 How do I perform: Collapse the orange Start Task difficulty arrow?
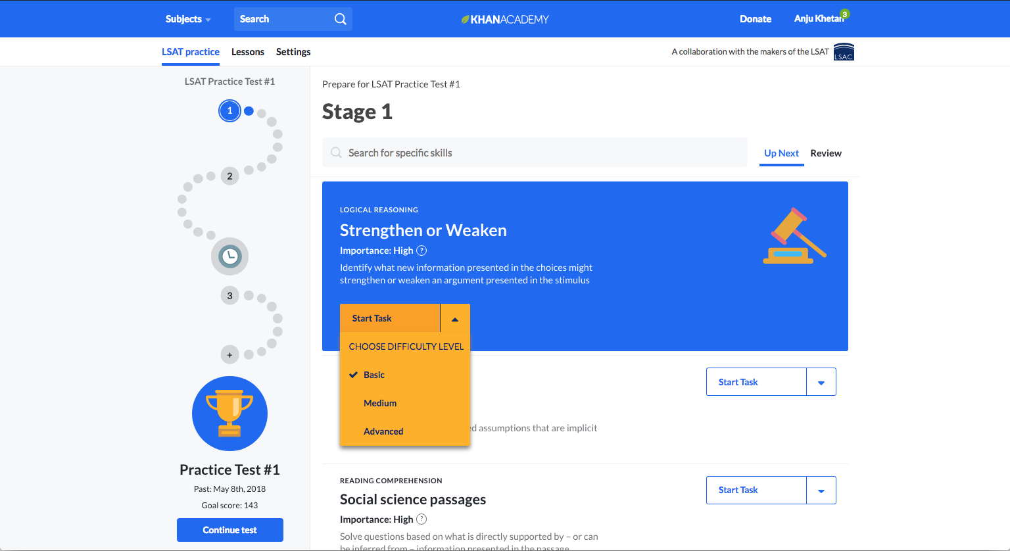click(455, 318)
